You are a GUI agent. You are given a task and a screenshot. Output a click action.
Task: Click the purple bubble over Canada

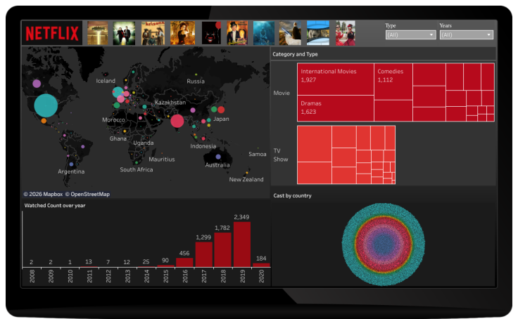pos(37,84)
